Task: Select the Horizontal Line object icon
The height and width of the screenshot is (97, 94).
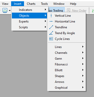Action: 51,21
